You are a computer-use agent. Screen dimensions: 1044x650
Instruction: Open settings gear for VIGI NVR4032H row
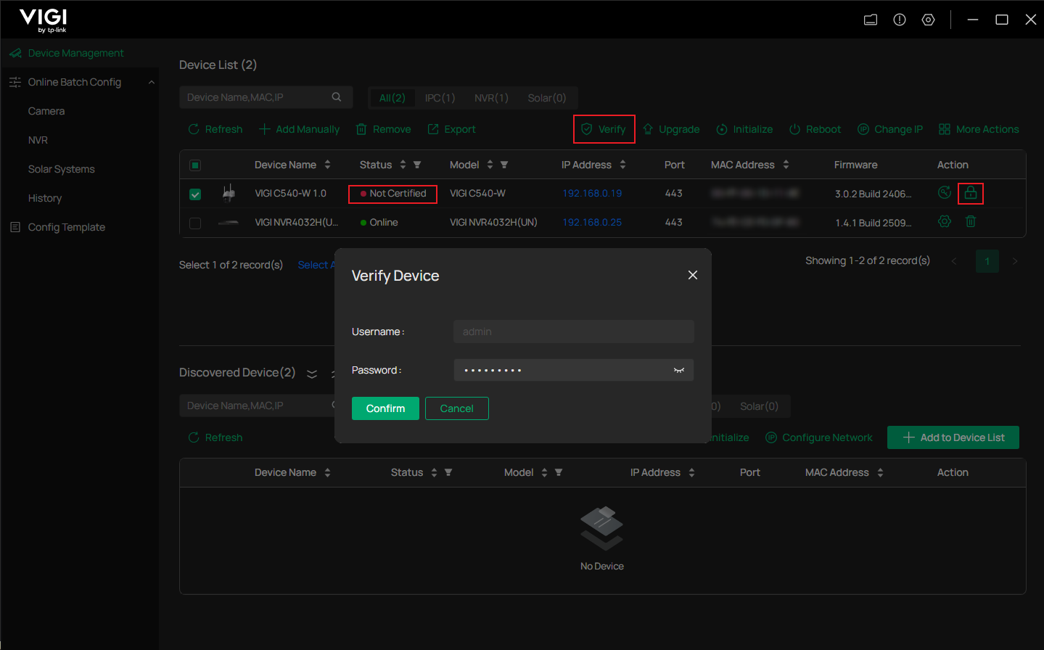click(944, 222)
